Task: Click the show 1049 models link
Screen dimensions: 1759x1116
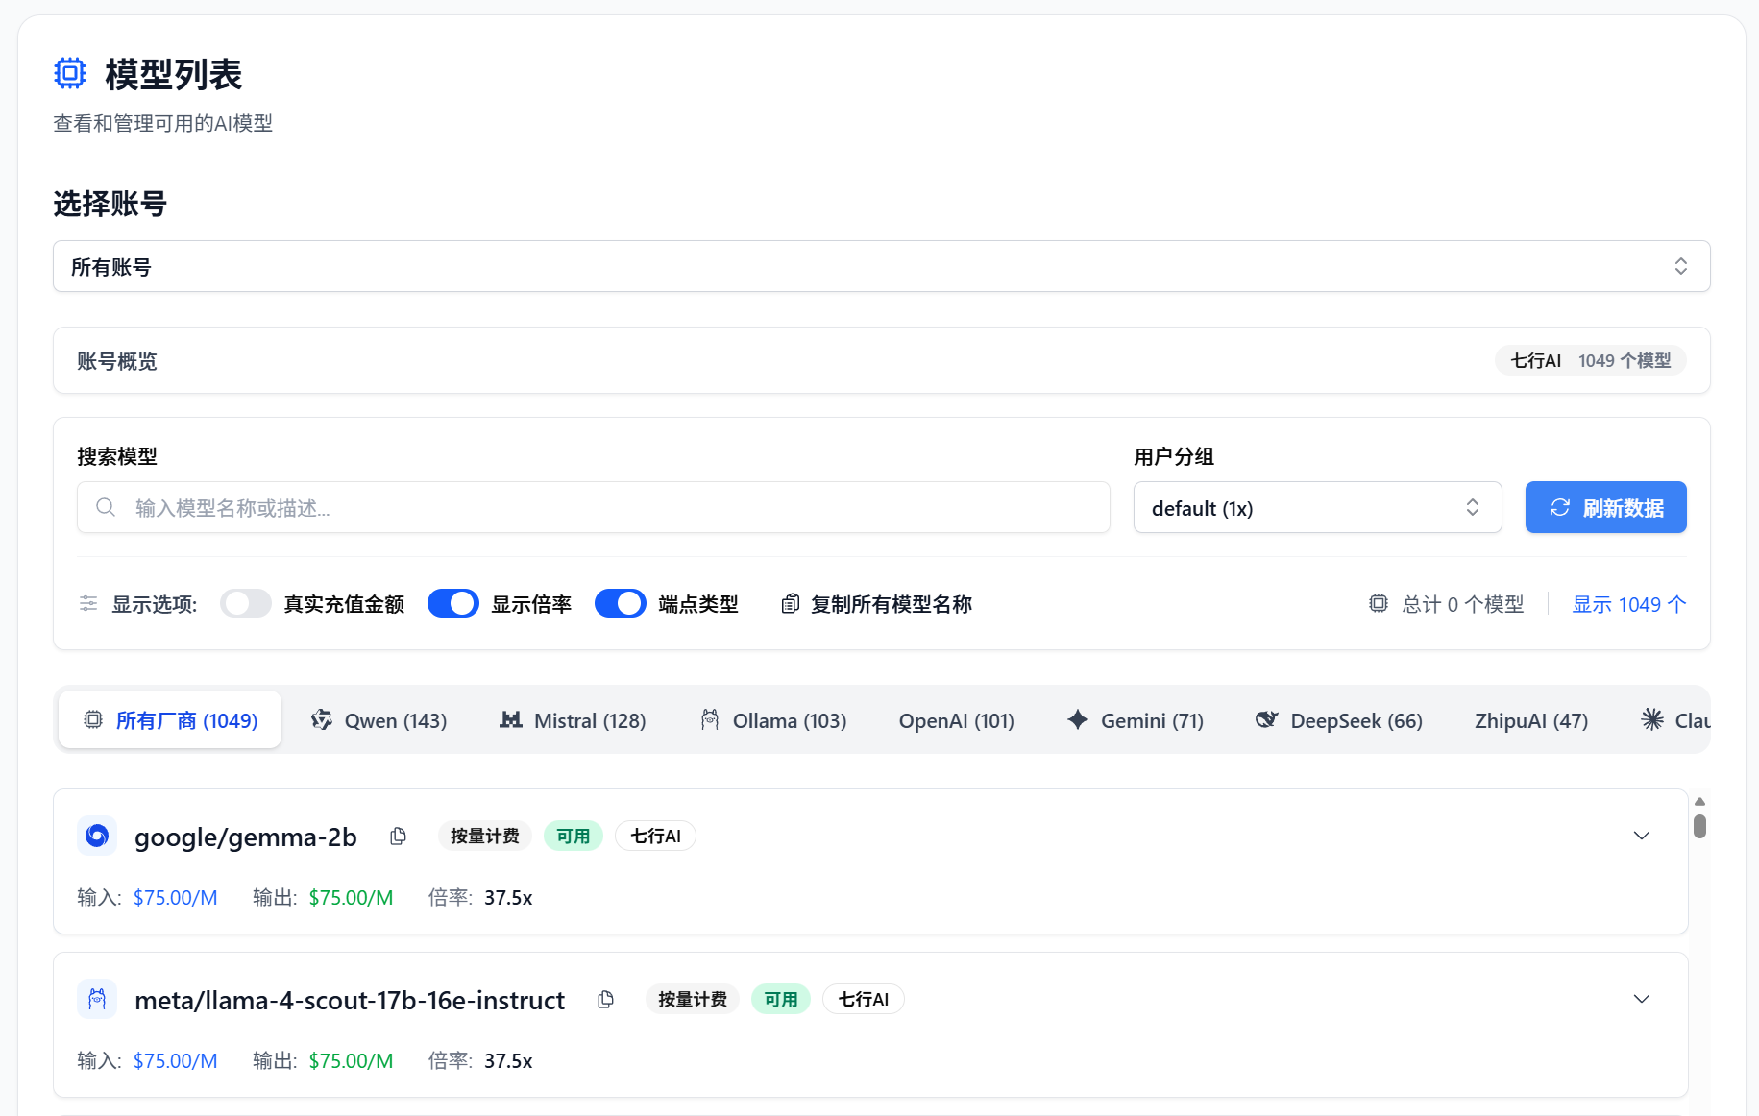Action: (1628, 604)
